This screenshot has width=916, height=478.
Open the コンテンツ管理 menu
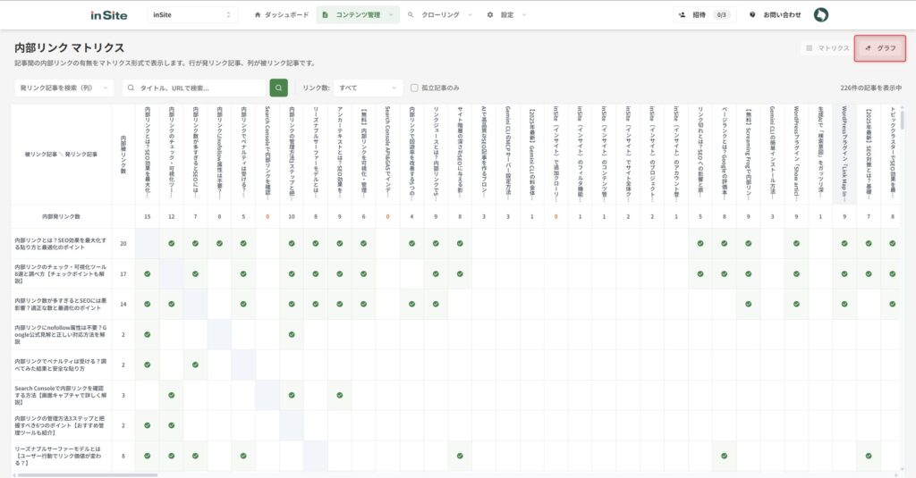358,15
